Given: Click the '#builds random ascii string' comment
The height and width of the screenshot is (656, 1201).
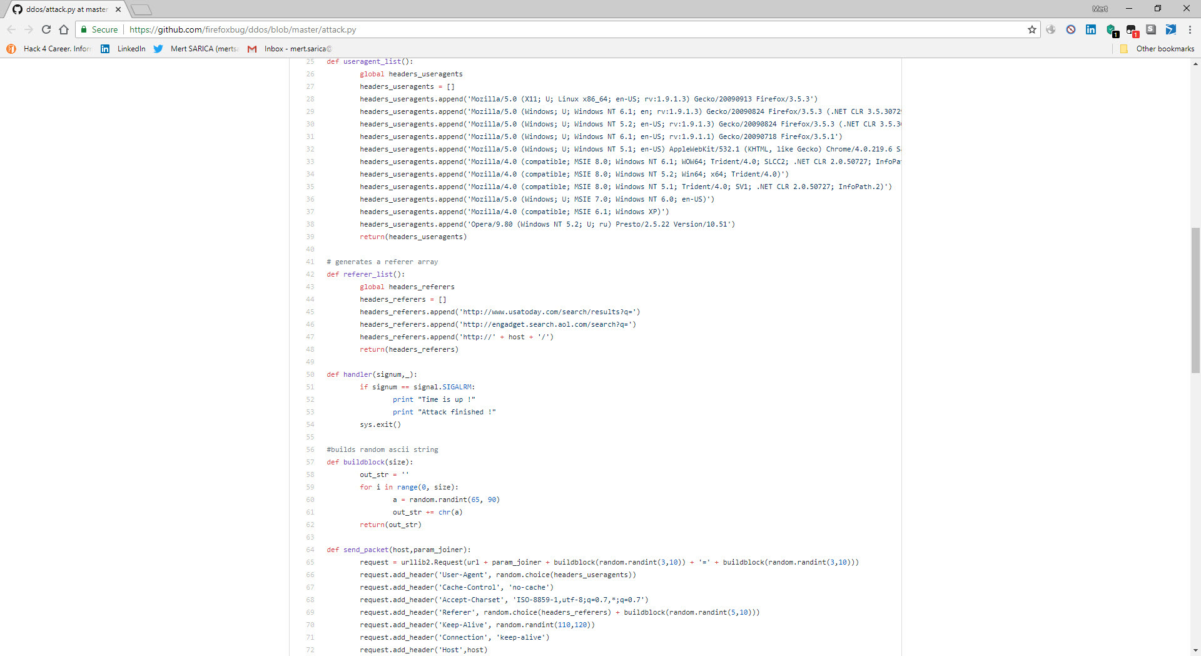Looking at the screenshot, I should point(382,449).
